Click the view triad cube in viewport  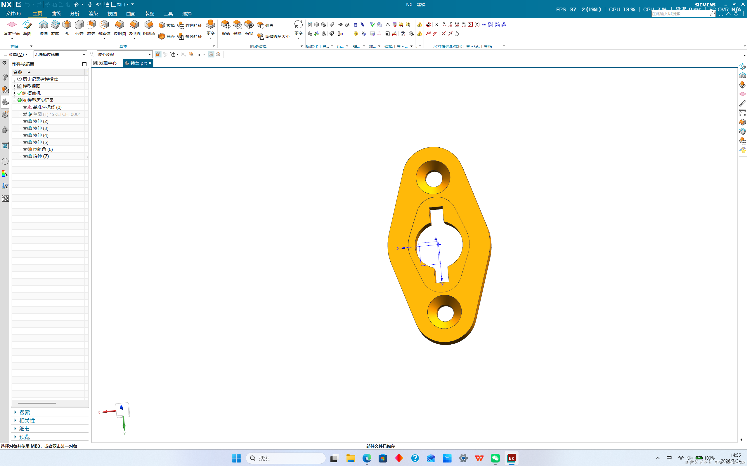[122, 410]
